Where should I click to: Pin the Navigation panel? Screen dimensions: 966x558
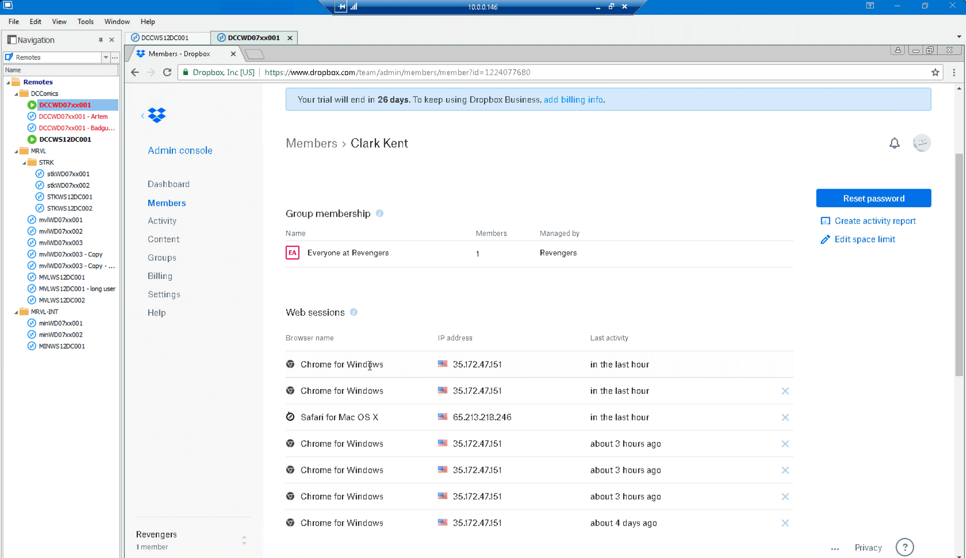click(100, 40)
